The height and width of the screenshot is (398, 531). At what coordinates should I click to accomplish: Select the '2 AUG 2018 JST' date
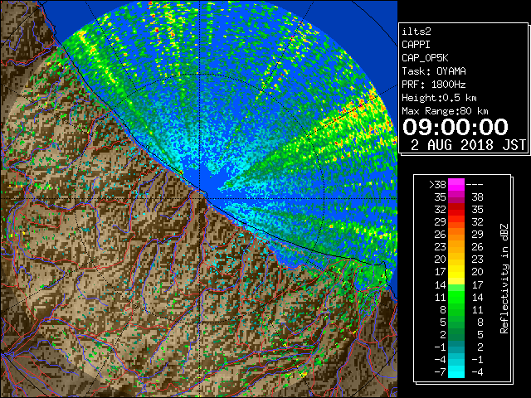(468, 145)
